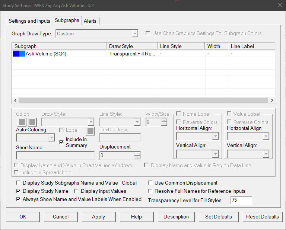
Task: Click the Set Defaults button
Action: click(x=219, y=217)
